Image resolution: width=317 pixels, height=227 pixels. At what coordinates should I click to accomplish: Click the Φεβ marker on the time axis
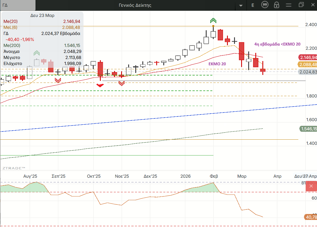[x=214, y=176]
